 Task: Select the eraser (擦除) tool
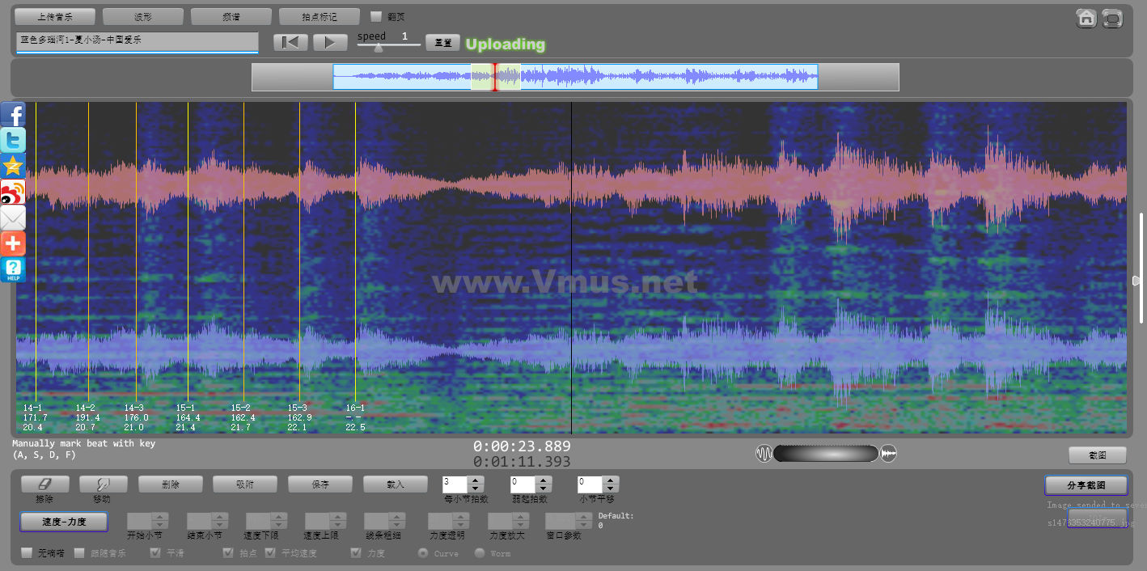[x=45, y=484]
